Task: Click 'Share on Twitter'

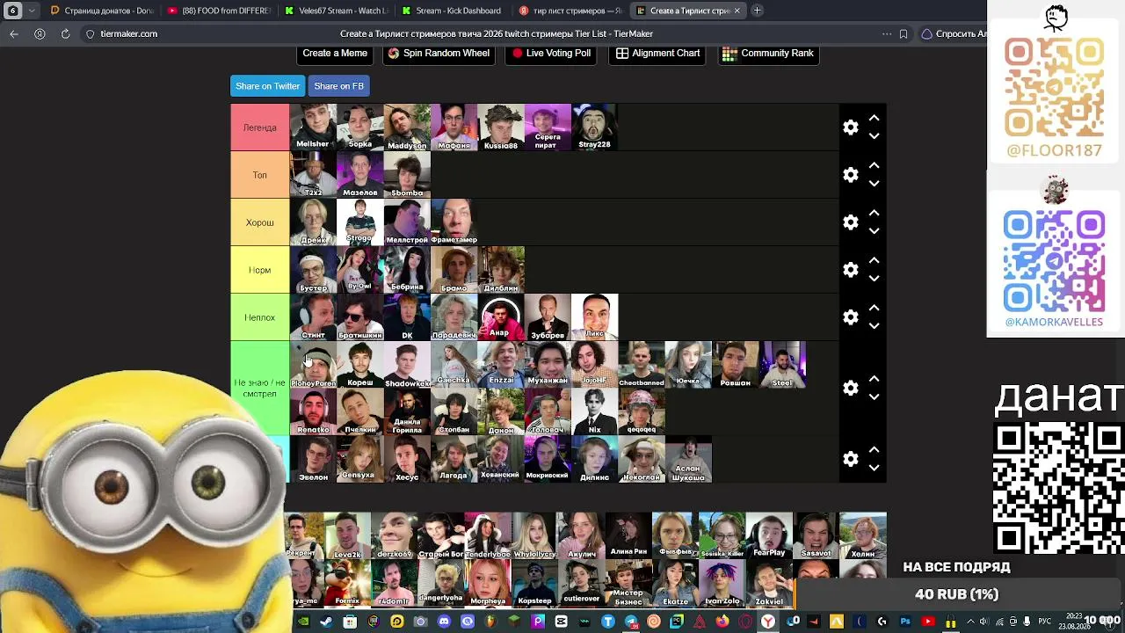Action: pyautogui.click(x=268, y=86)
